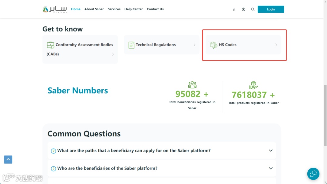The image size is (327, 184).
Task: Open HS Codes card chevron
Action: [x=276, y=45]
